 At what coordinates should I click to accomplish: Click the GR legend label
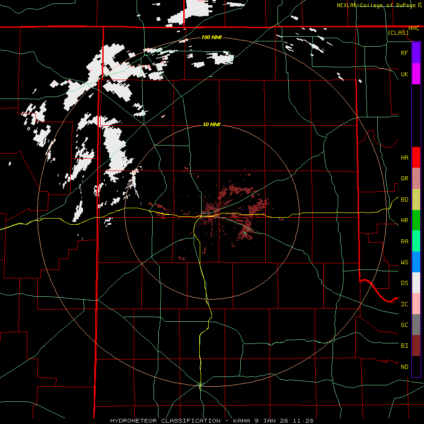coord(404,179)
